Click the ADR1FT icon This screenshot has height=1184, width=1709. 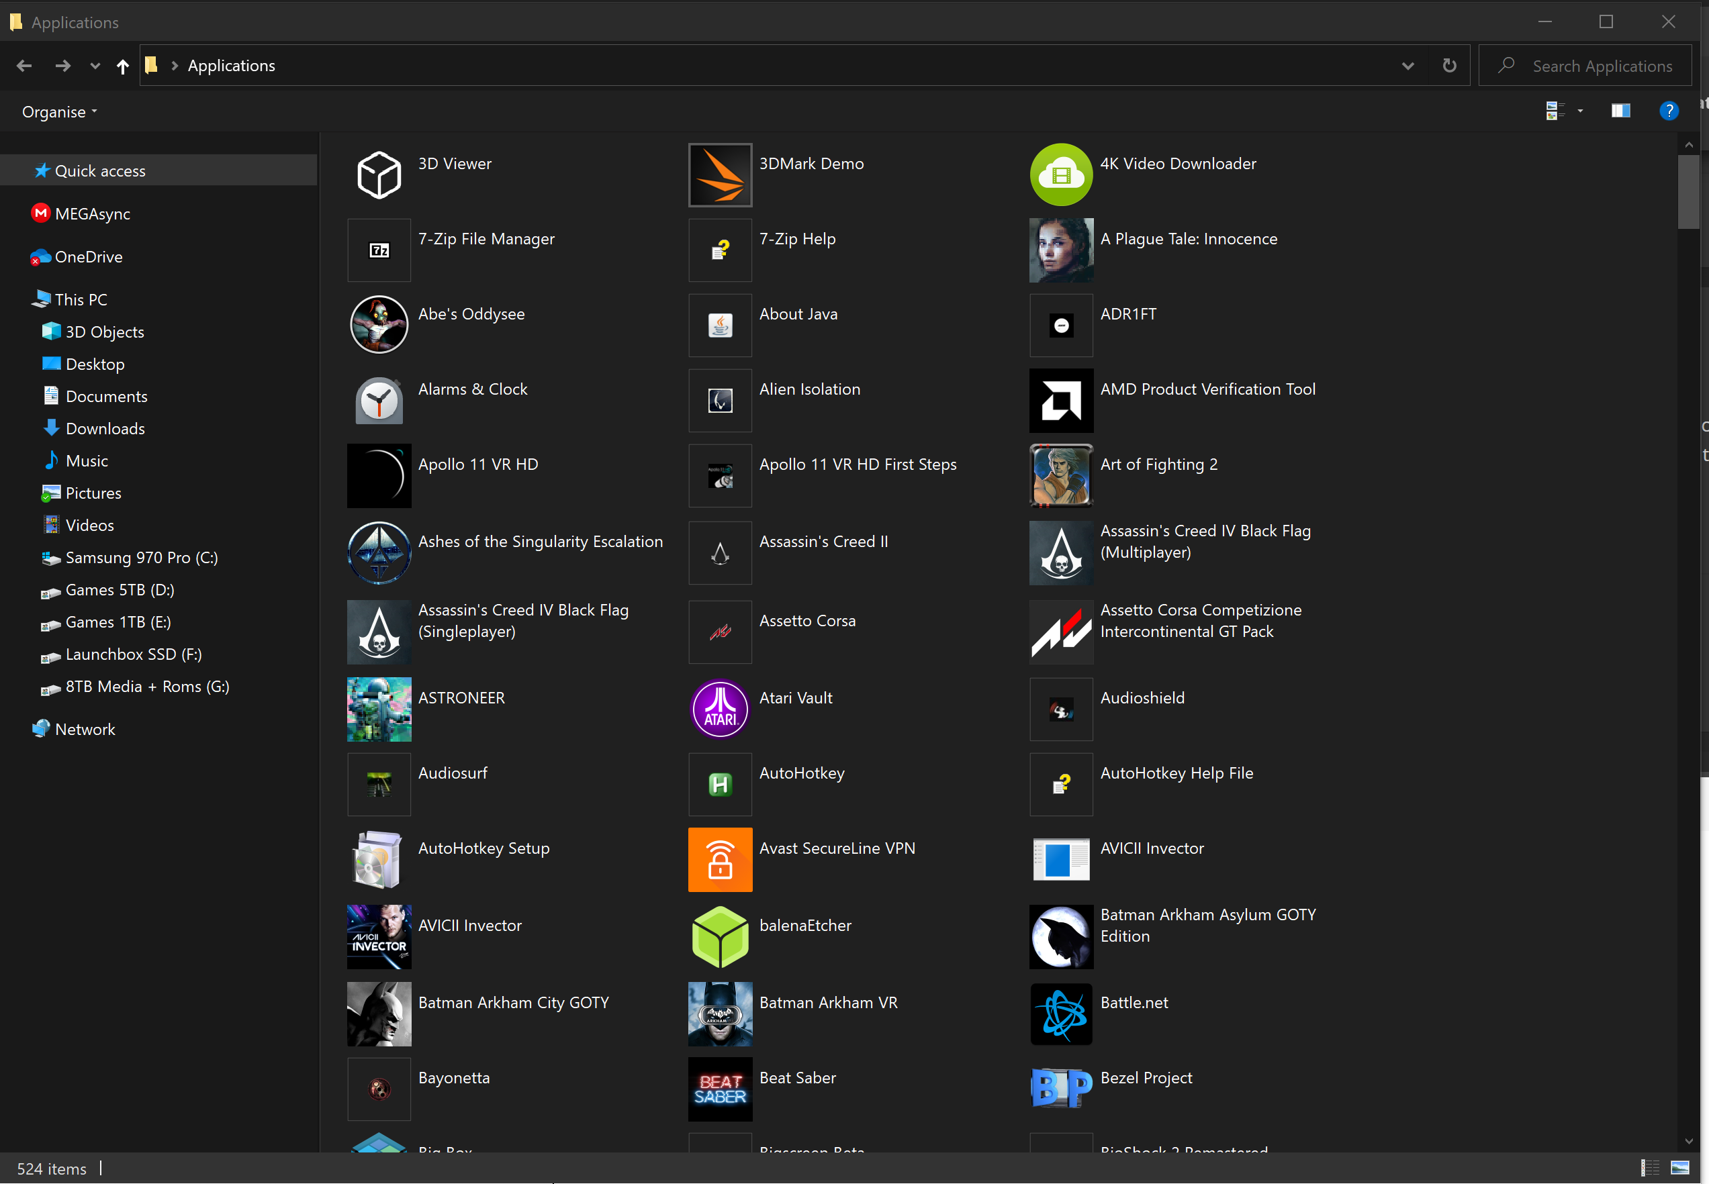[x=1061, y=325]
